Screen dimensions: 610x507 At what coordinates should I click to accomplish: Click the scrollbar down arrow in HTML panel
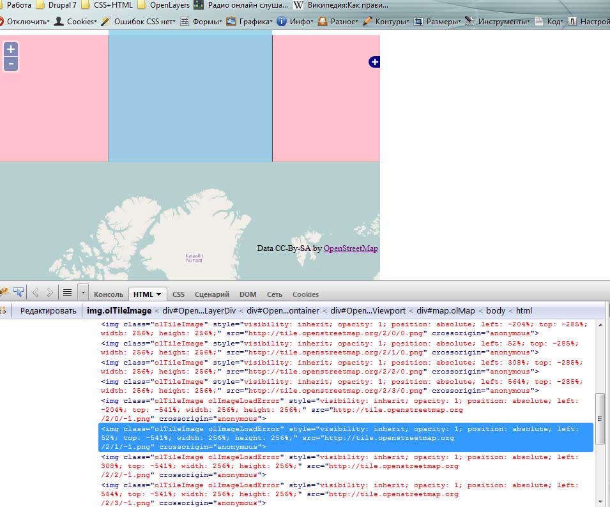click(600, 502)
